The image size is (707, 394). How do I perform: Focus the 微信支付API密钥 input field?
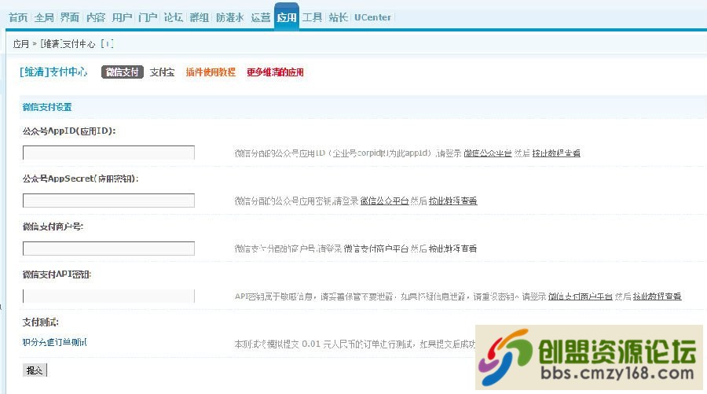pyautogui.click(x=108, y=296)
